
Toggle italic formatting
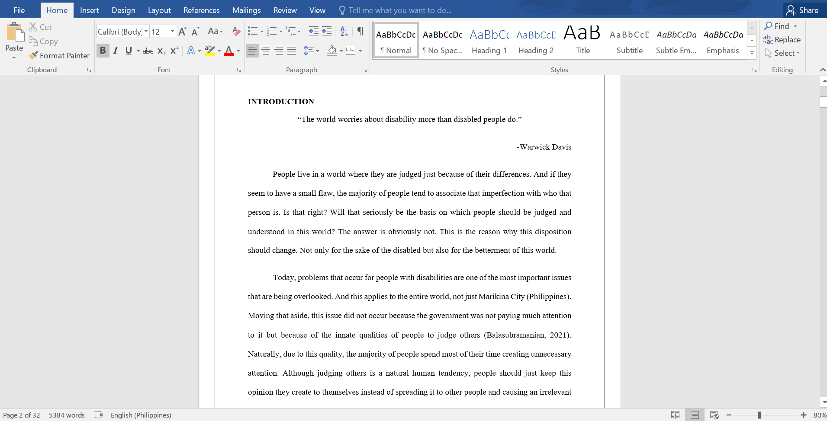coord(116,51)
